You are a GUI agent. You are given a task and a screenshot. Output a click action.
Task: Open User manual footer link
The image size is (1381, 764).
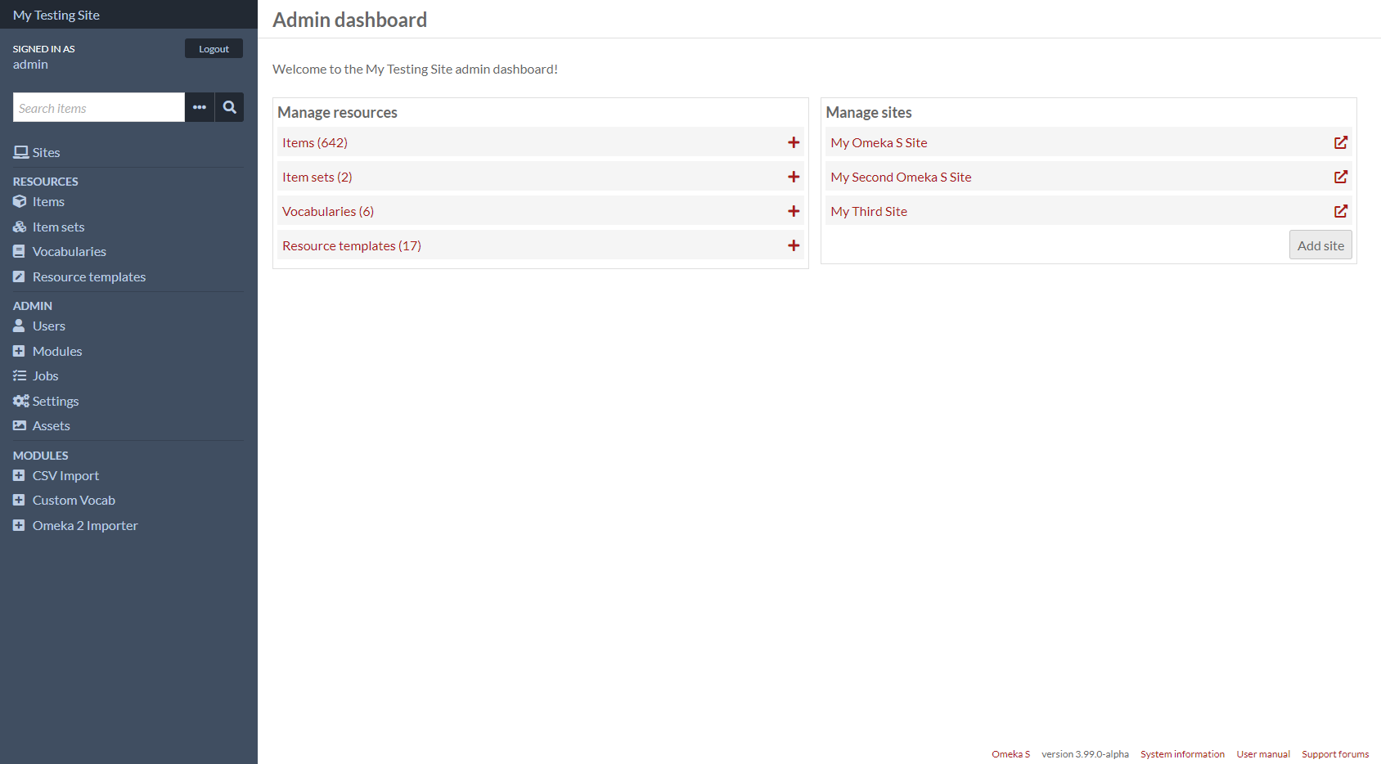pyautogui.click(x=1263, y=754)
